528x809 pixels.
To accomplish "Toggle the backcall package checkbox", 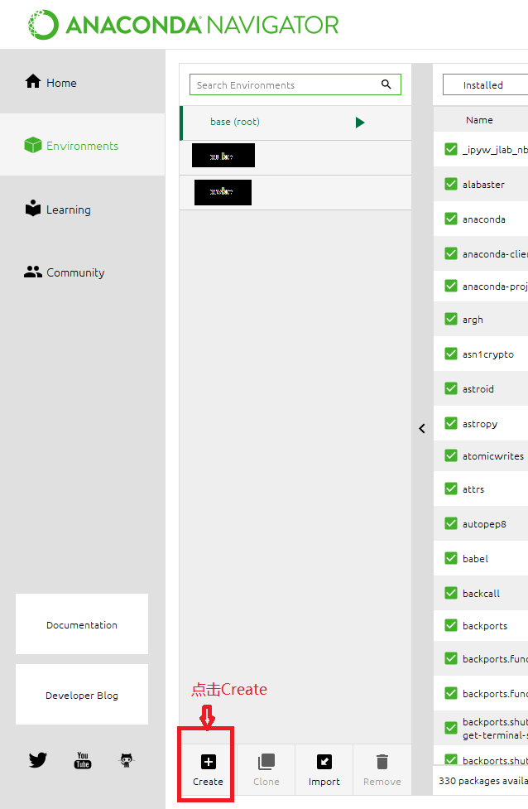I will (x=451, y=593).
